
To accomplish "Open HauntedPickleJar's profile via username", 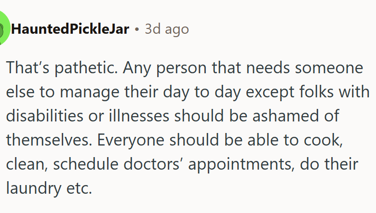I will tap(70, 29).
